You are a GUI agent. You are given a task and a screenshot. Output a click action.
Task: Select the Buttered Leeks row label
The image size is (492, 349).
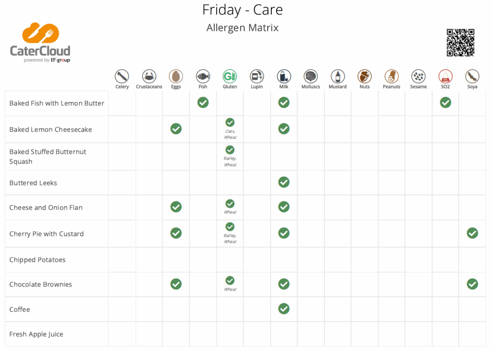(x=33, y=183)
